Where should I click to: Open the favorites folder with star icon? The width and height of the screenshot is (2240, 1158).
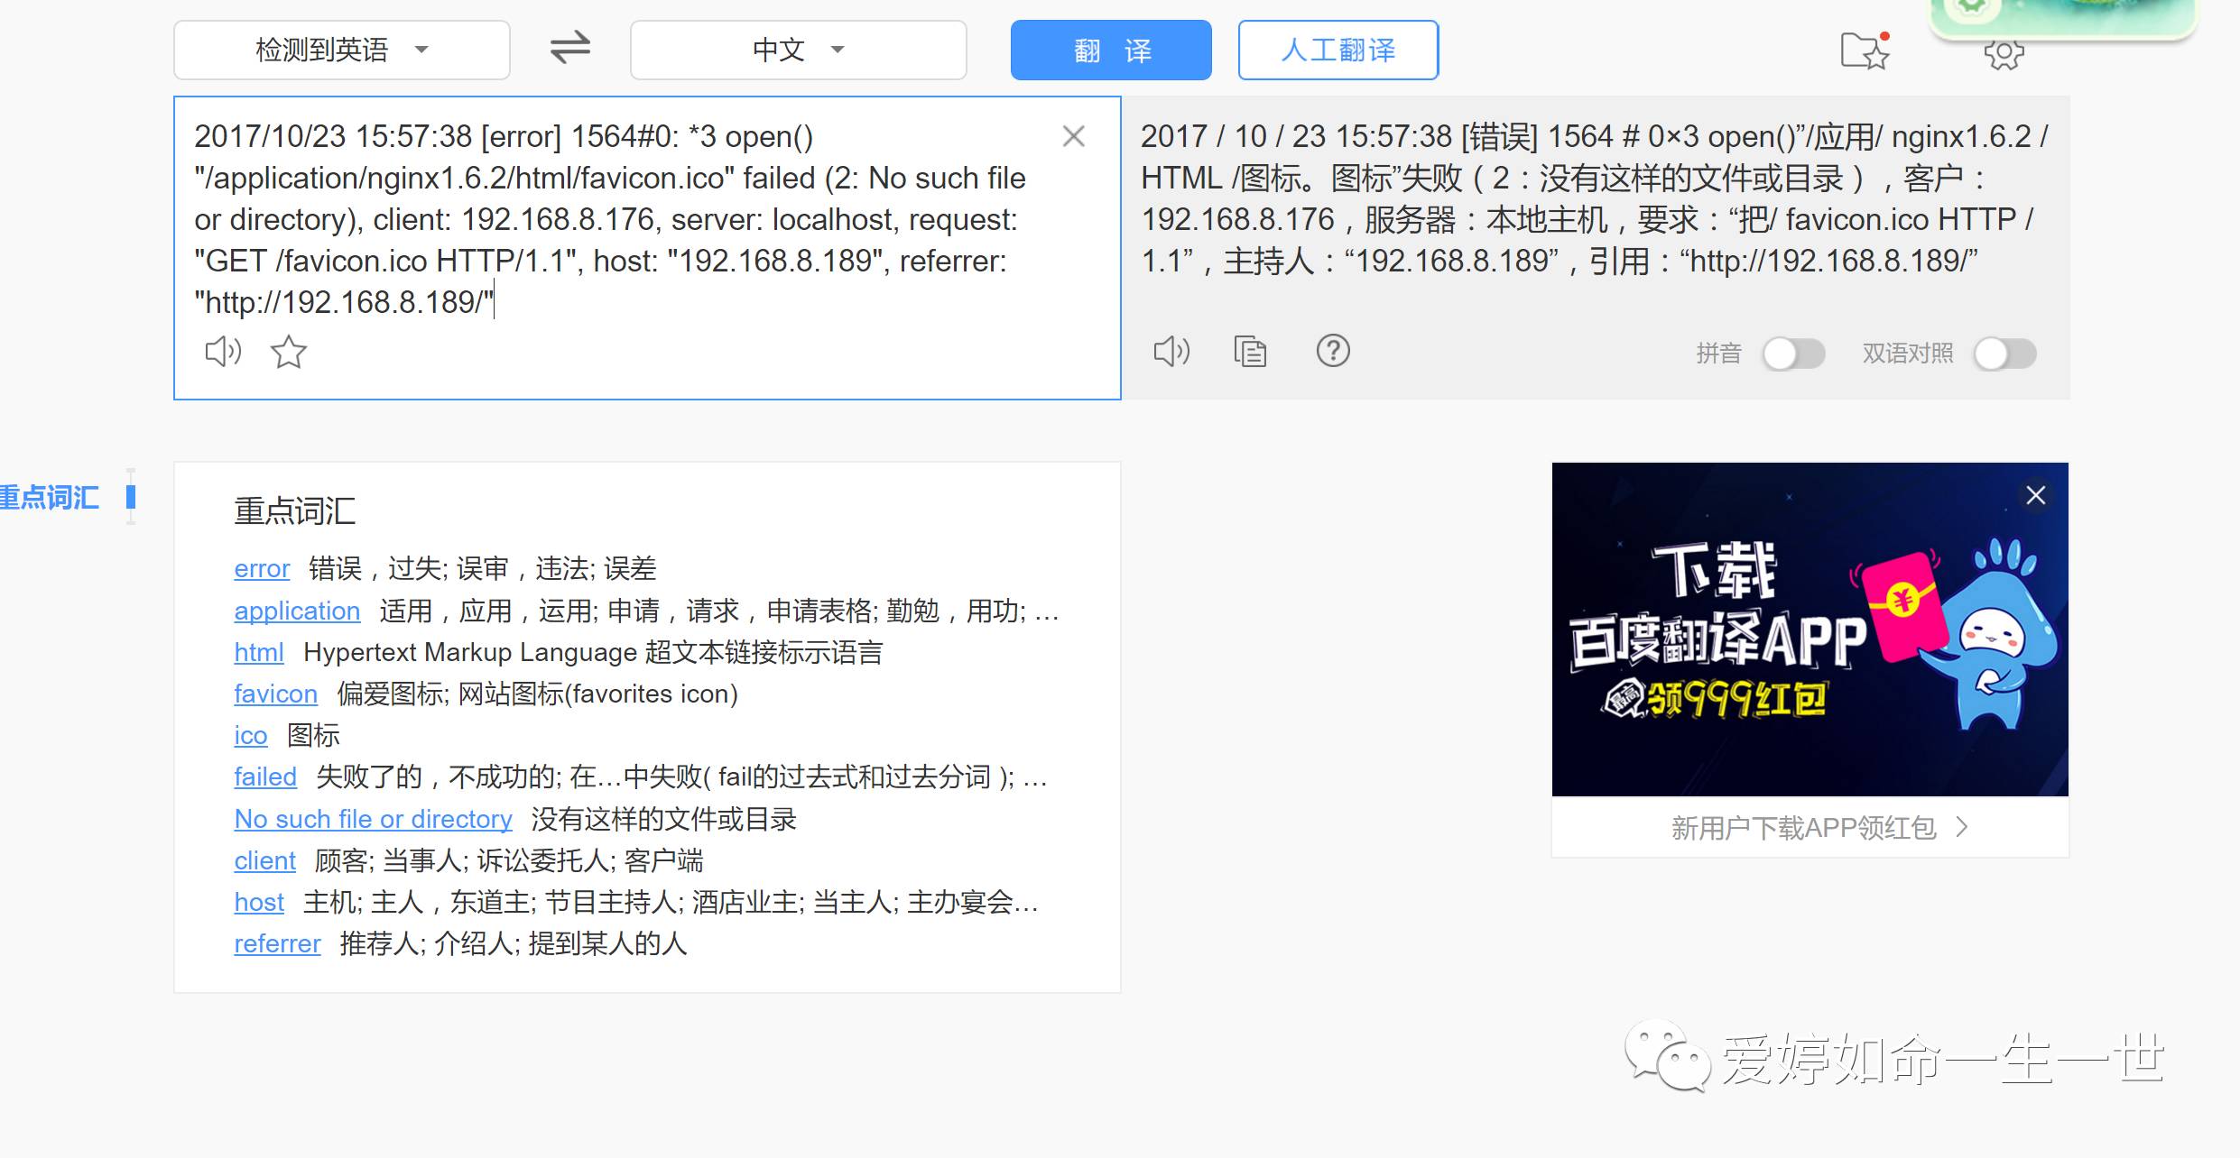point(1865,51)
